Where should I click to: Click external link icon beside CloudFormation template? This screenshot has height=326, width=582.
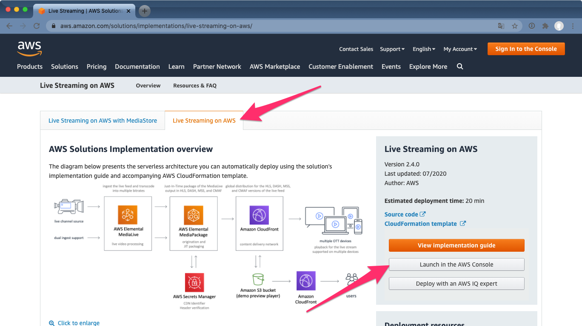coord(463,223)
